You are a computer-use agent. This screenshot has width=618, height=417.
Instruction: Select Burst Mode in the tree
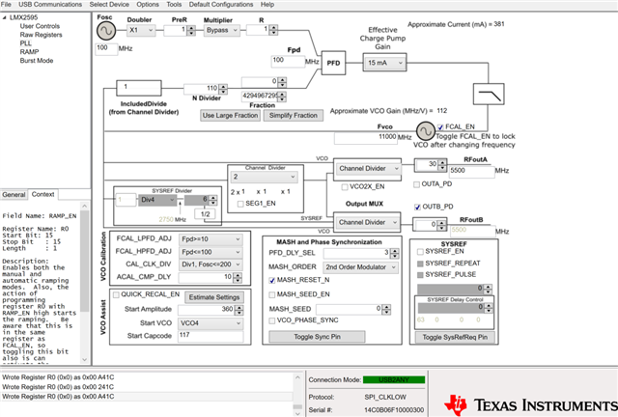(x=37, y=61)
